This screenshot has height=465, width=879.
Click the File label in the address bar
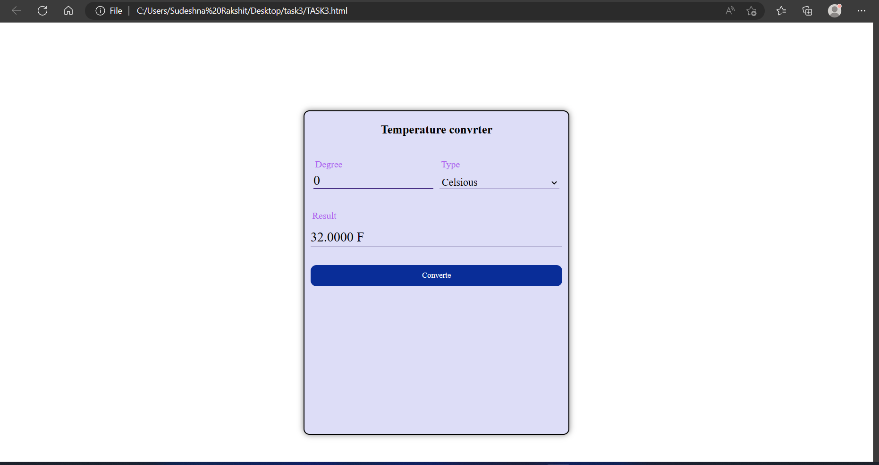point(115,11)
